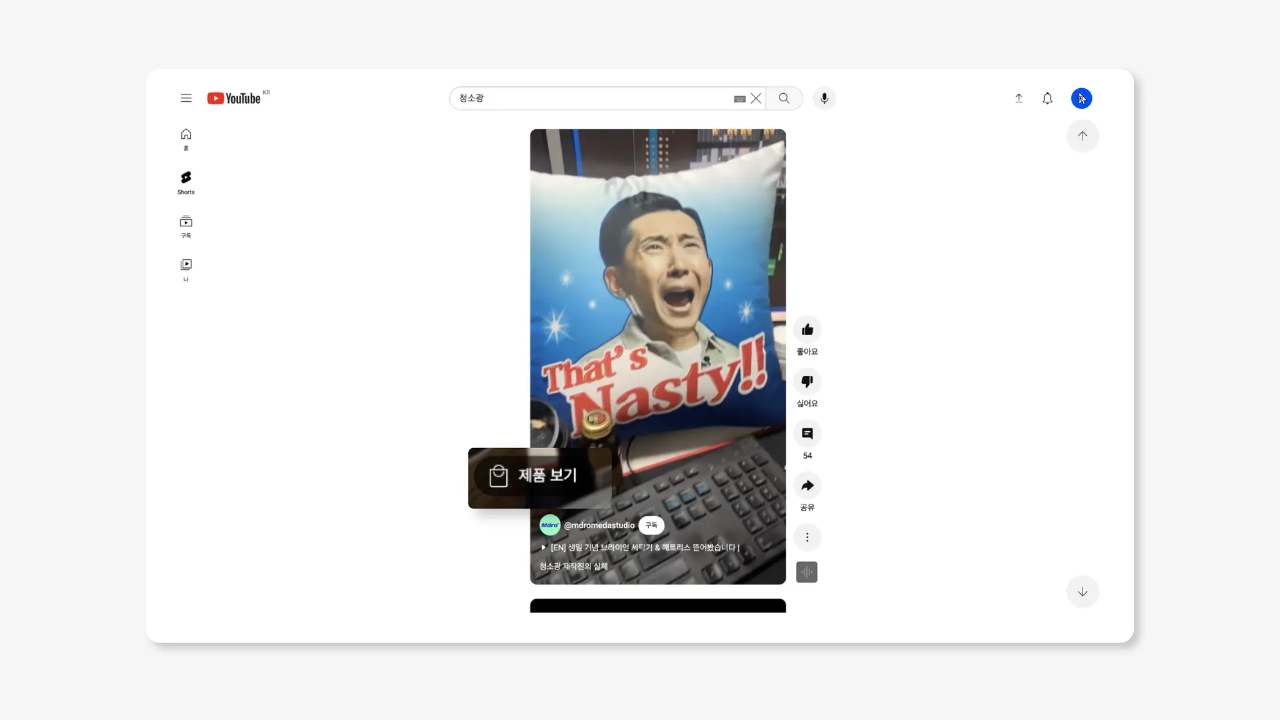1280x720 pixels.
Task: Open Subscriptions in the sidebar
Action: point(186,226)
